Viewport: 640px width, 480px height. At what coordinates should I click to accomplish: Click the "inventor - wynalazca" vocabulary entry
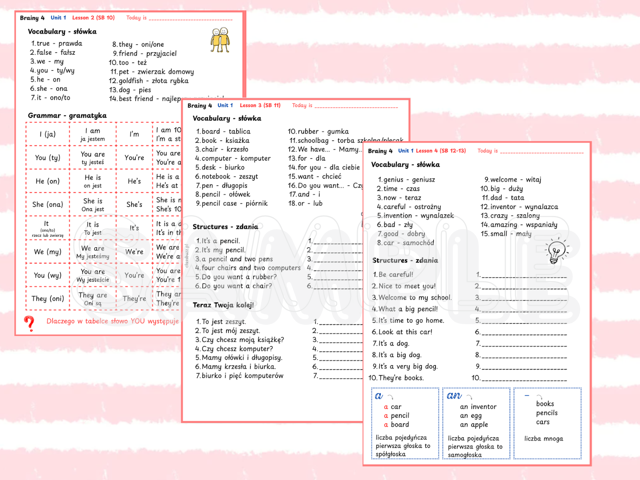tap(519, 207)
